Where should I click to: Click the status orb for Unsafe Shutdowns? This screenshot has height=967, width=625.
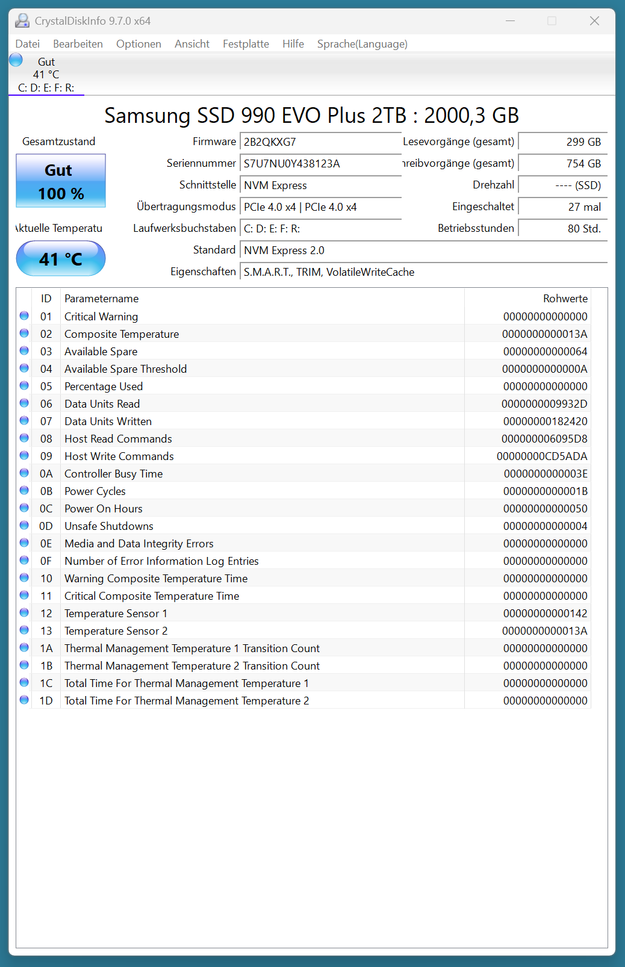(x=24, y=525)
